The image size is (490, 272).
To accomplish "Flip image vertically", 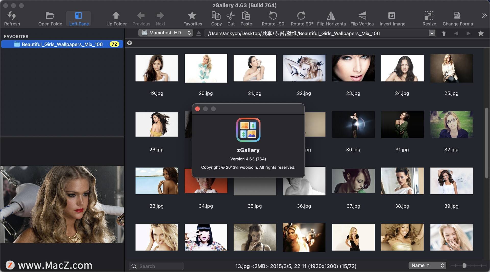I will pos(362,16).
